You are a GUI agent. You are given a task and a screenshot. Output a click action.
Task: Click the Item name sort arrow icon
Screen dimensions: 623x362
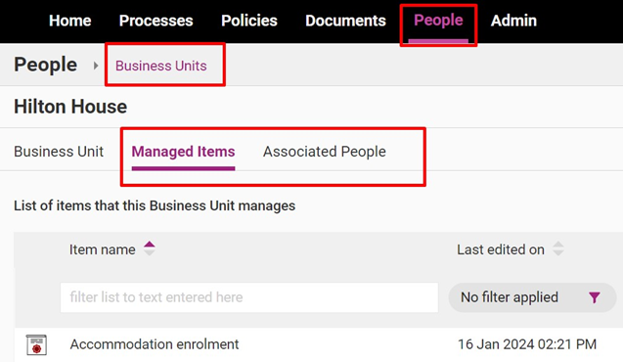[x=150, y=249]
